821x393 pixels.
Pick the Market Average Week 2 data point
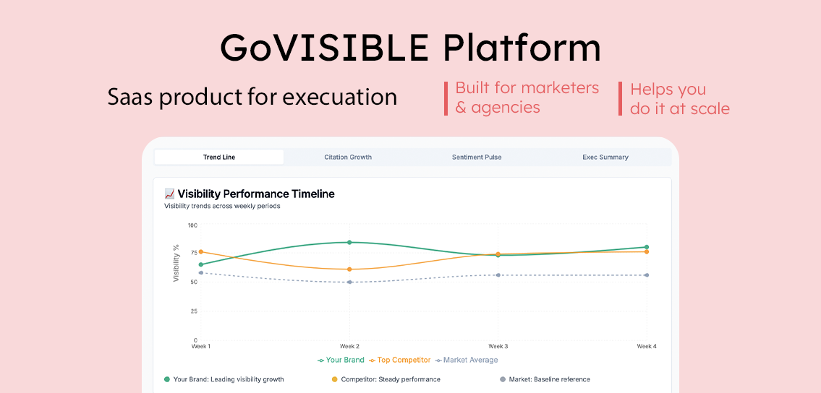[x=349, y=282]
